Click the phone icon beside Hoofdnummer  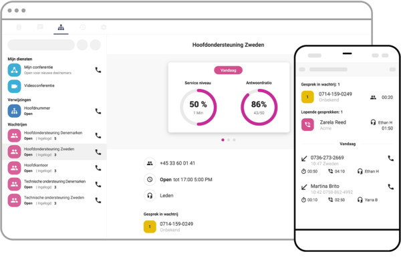coord(98,111)
